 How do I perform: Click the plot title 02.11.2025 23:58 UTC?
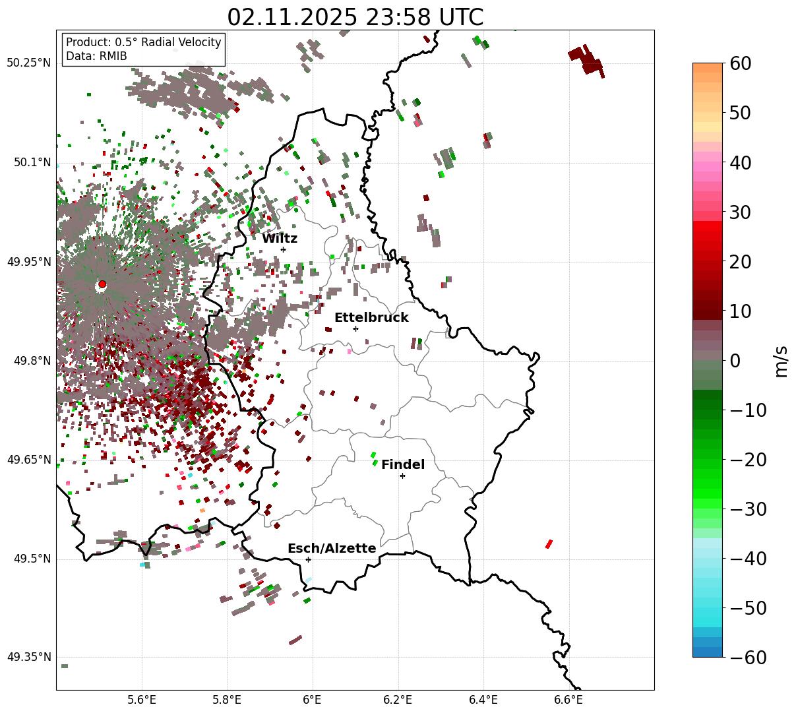coord(355,17)
